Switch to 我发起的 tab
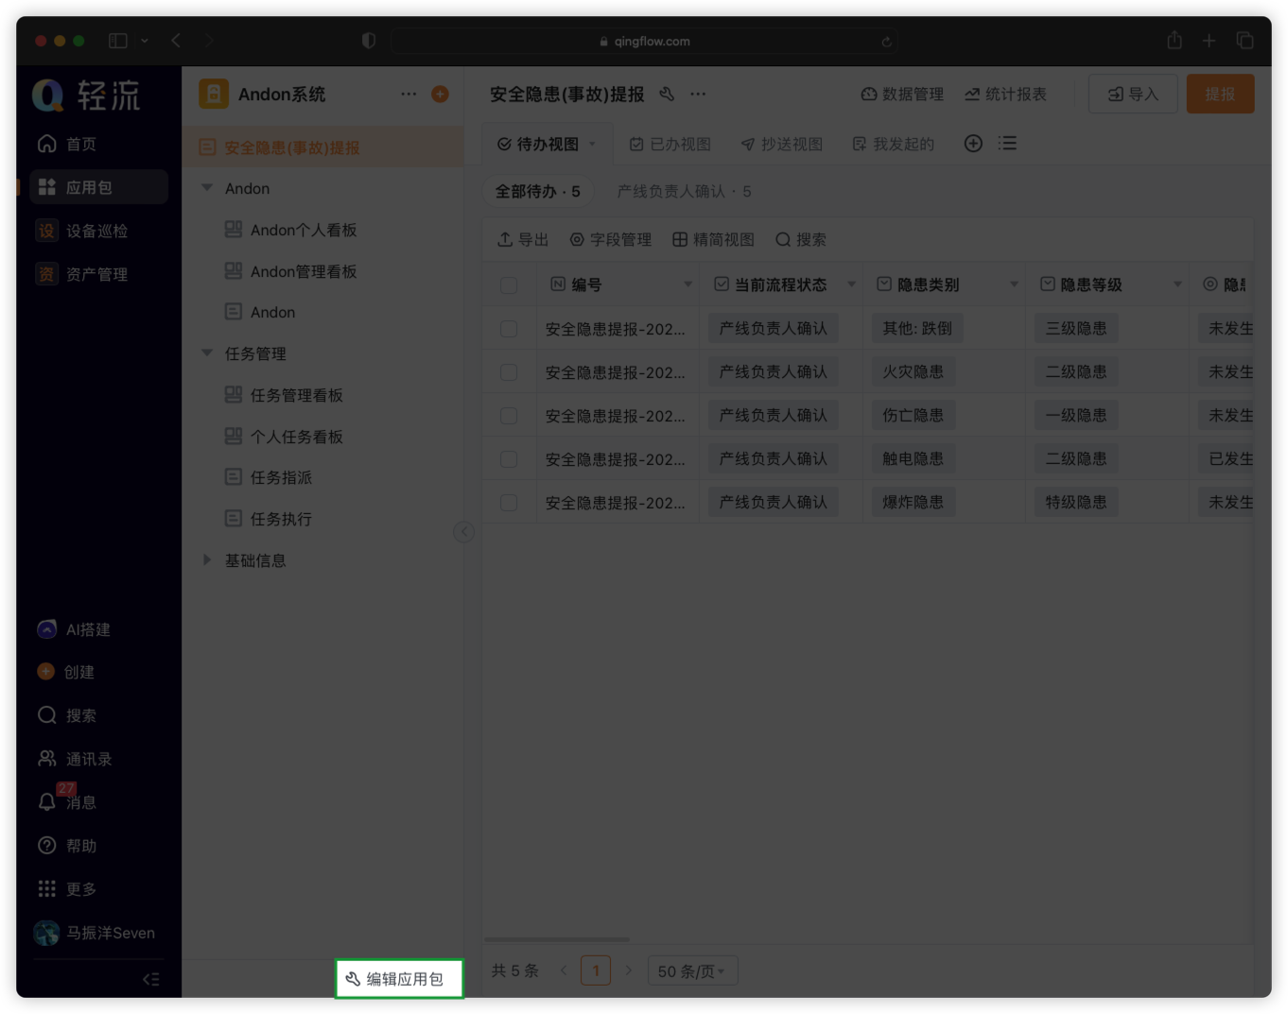 [893, 144]
